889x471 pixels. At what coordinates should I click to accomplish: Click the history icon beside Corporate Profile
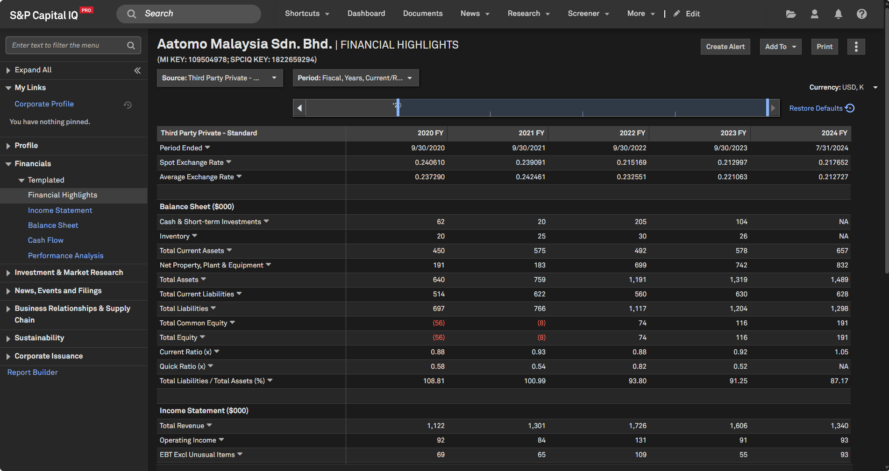click(128, 105)
